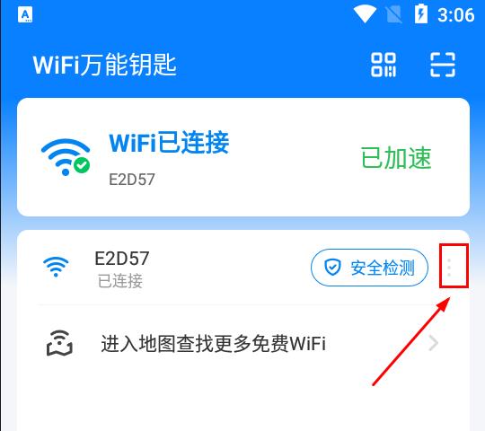485x431 pixels.
Task: Tap the green checkmark badge on WiFi icon
Action: [82, 165]
